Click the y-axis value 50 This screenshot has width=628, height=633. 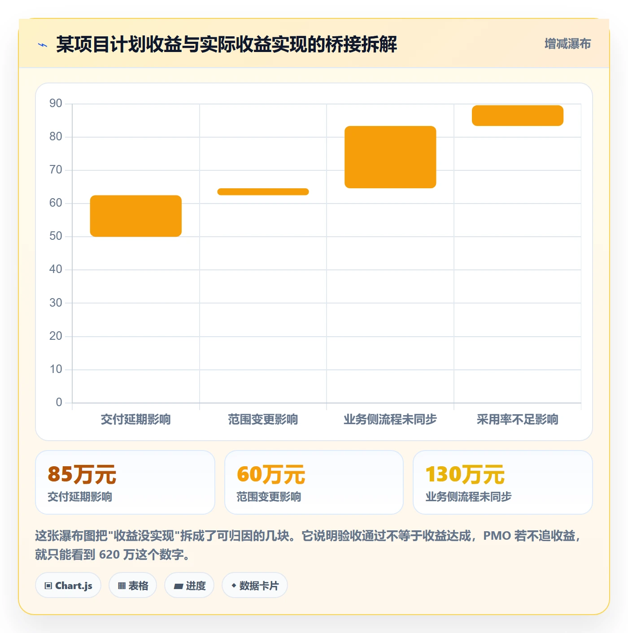click(56, 236)
